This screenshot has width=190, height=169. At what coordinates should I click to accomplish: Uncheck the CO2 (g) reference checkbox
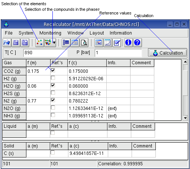click(x=53, y=71)
